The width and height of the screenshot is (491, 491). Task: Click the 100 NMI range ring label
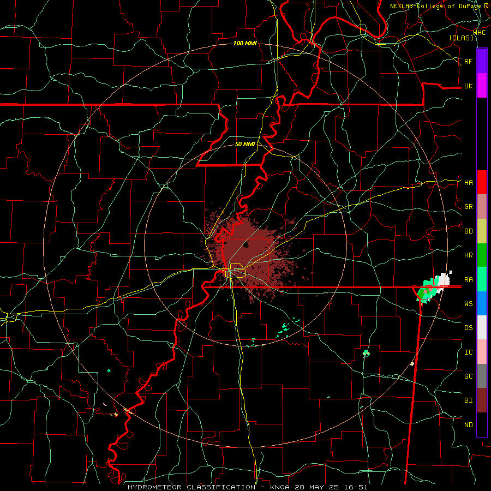245,43
